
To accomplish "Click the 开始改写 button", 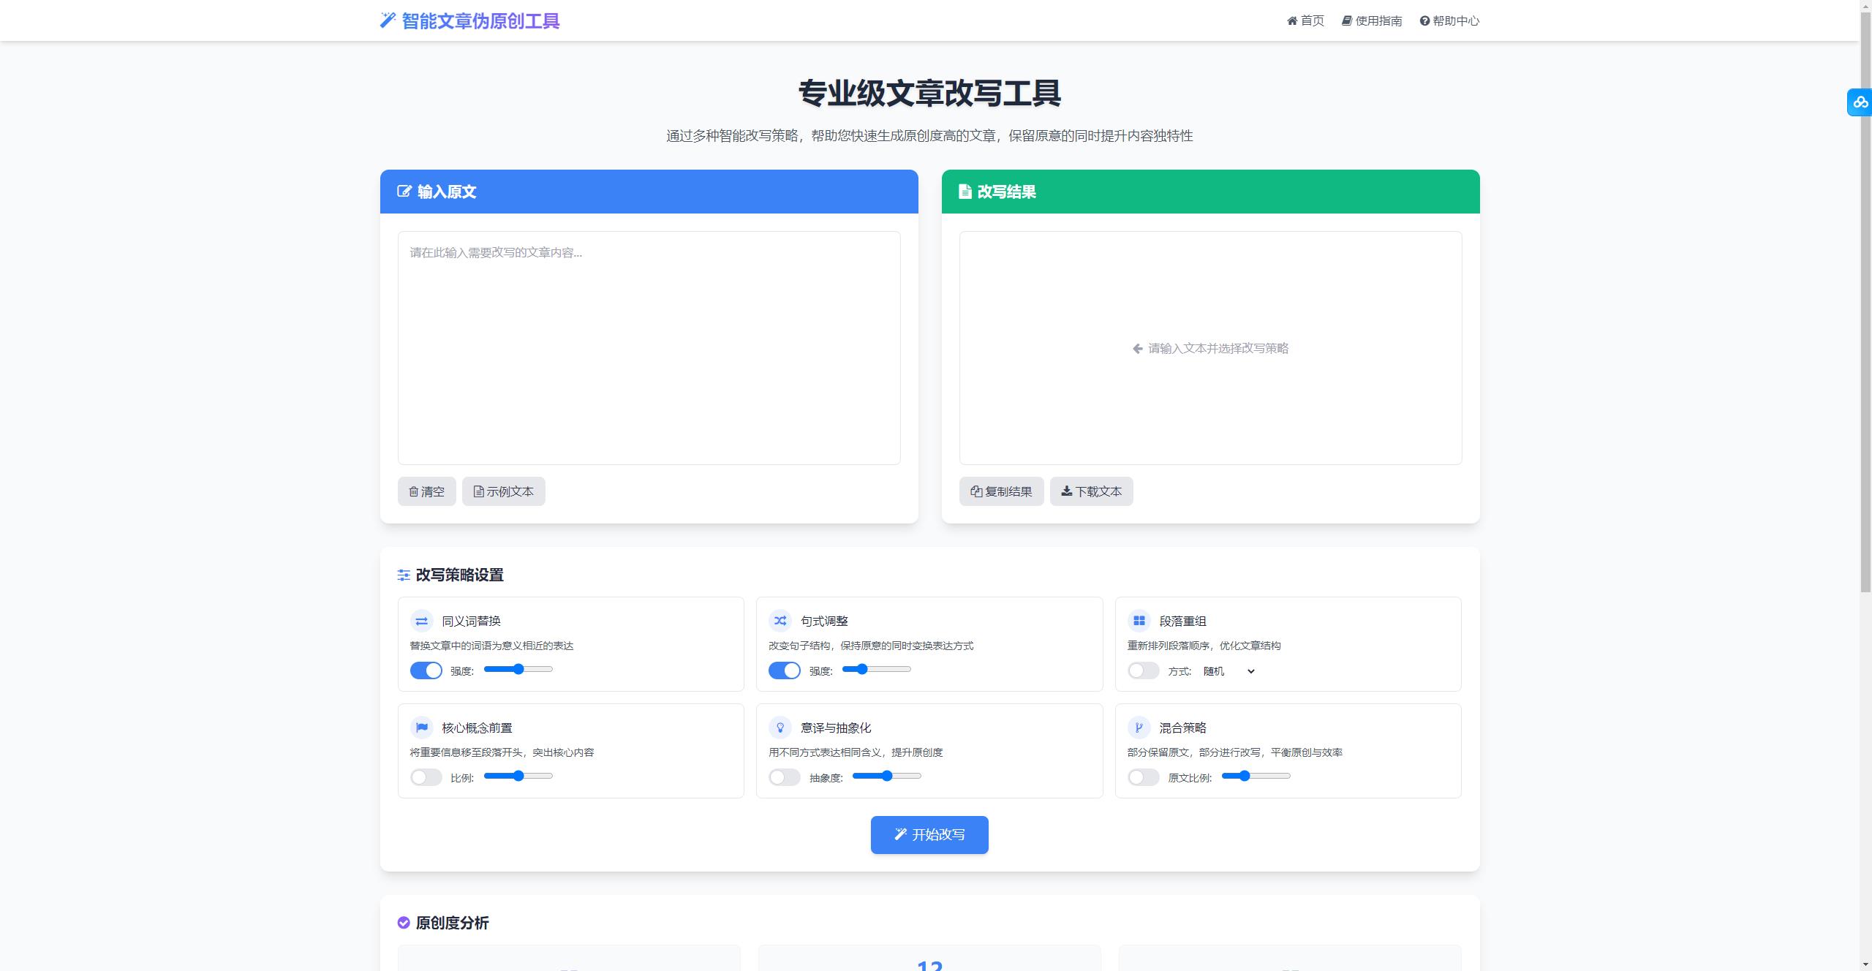I will point(929,834).
